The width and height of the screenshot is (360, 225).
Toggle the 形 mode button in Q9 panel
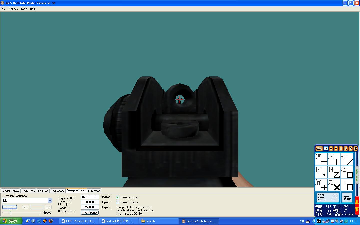[326, 149]
